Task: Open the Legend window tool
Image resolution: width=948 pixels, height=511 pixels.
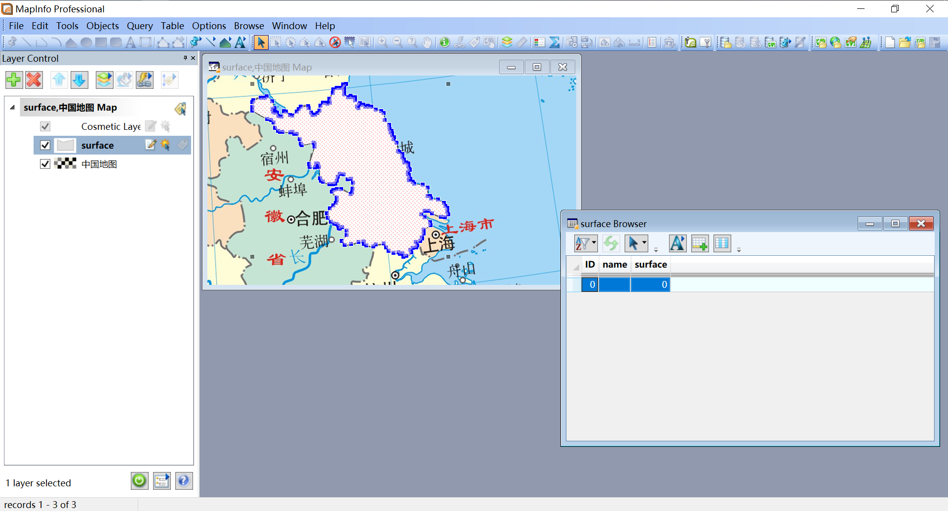Action: coord(539,42)
